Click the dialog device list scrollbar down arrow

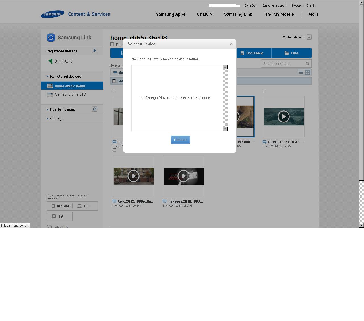click(226, 129)
